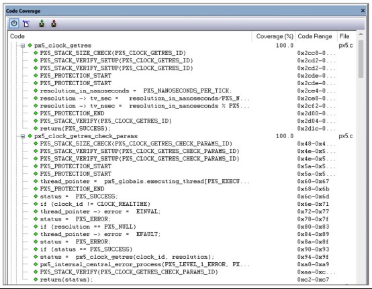Click the green diamond beside status = PX5_SUCCESS;
The image size is (372, 289).
36,196
